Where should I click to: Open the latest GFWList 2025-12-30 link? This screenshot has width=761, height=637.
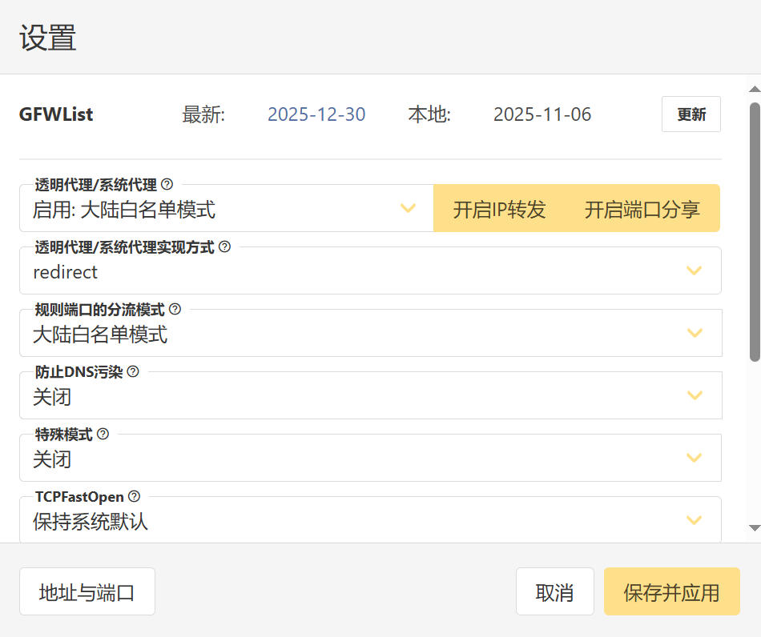[x=316, y=114]
